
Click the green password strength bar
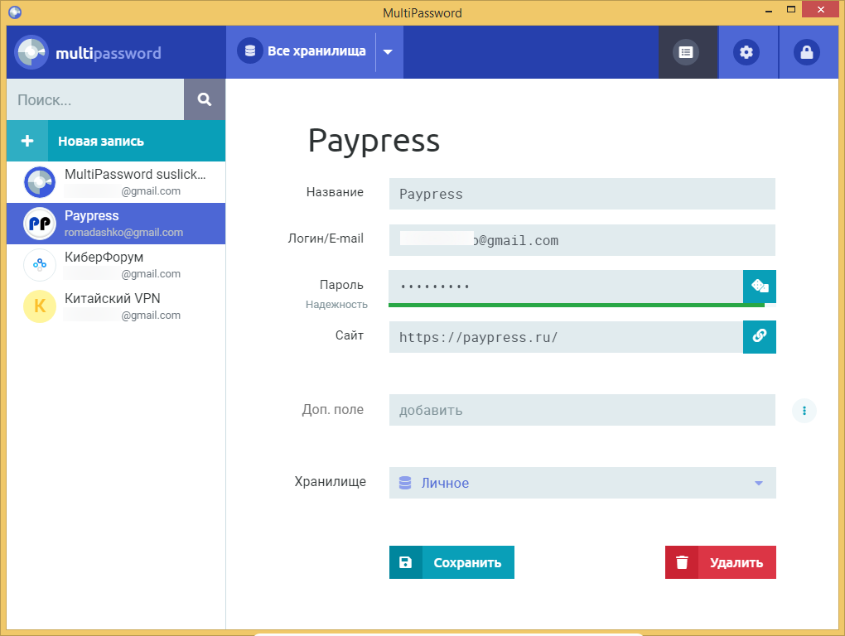(576, 306)
